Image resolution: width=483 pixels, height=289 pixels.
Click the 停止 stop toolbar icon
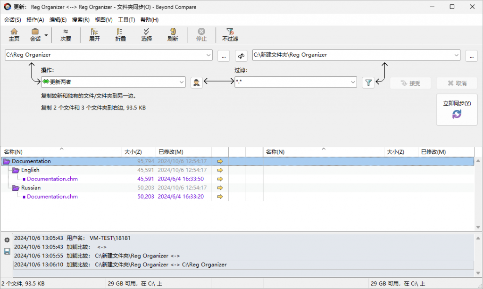coord(201,34)
